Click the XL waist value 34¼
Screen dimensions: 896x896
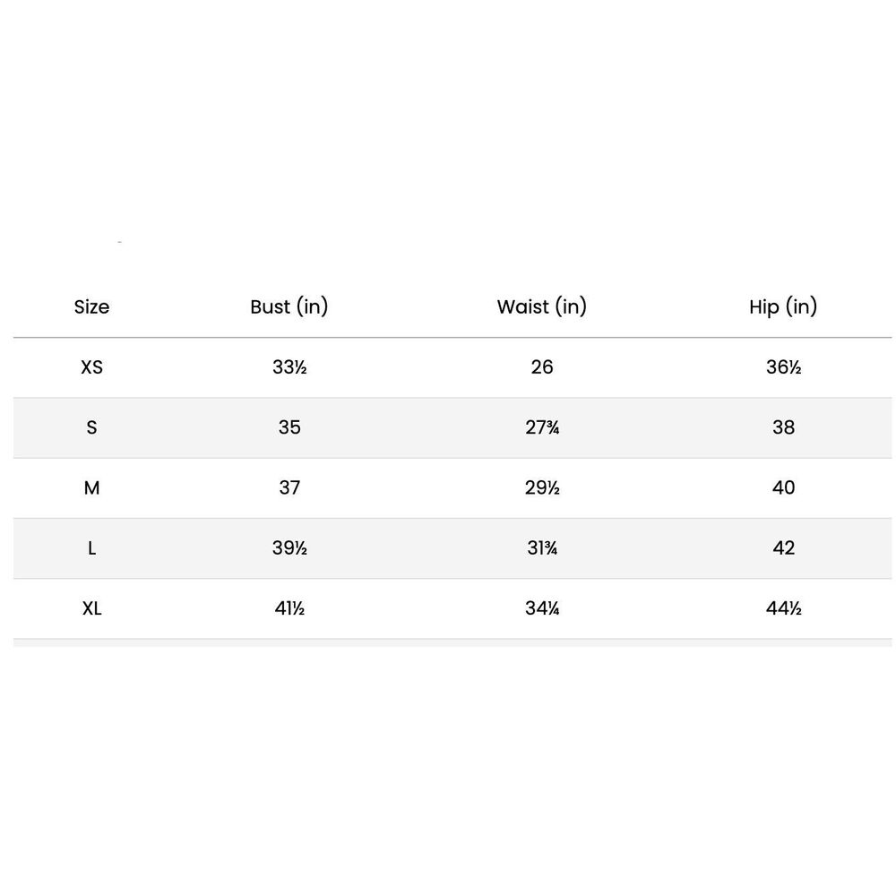coord(542,608)
